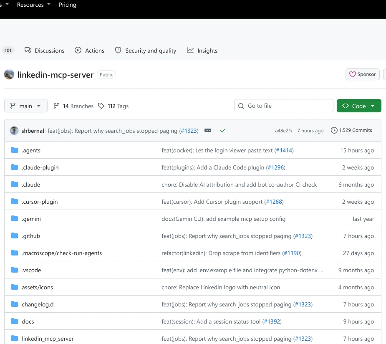Click the .vscode folder icon
Image resolution: width=386 pixels, height=344 pixels.
click(15, 270)
